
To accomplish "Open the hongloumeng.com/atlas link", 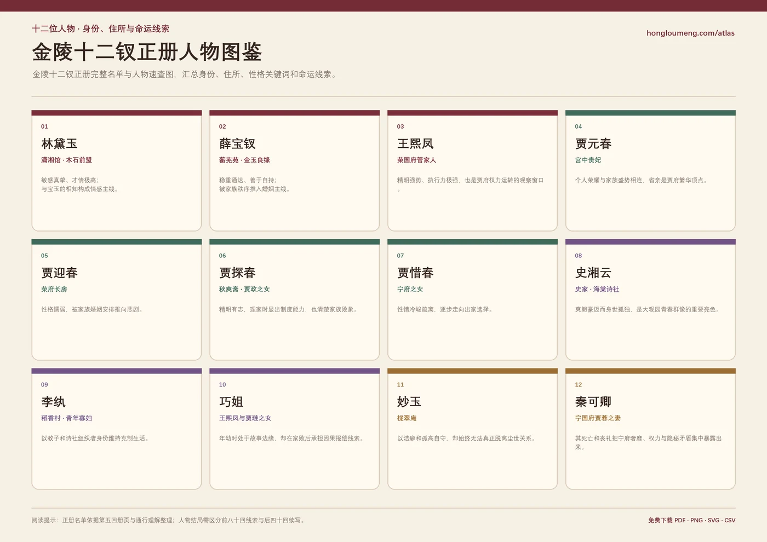I will pos(690,33).
